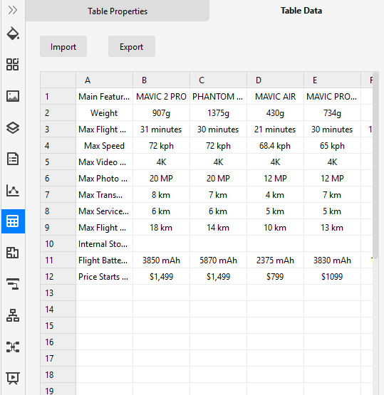Select the 'Price Starts ...' cell
Image resolution: width=384 pixels, height=395 pixels.
(105, 277)
